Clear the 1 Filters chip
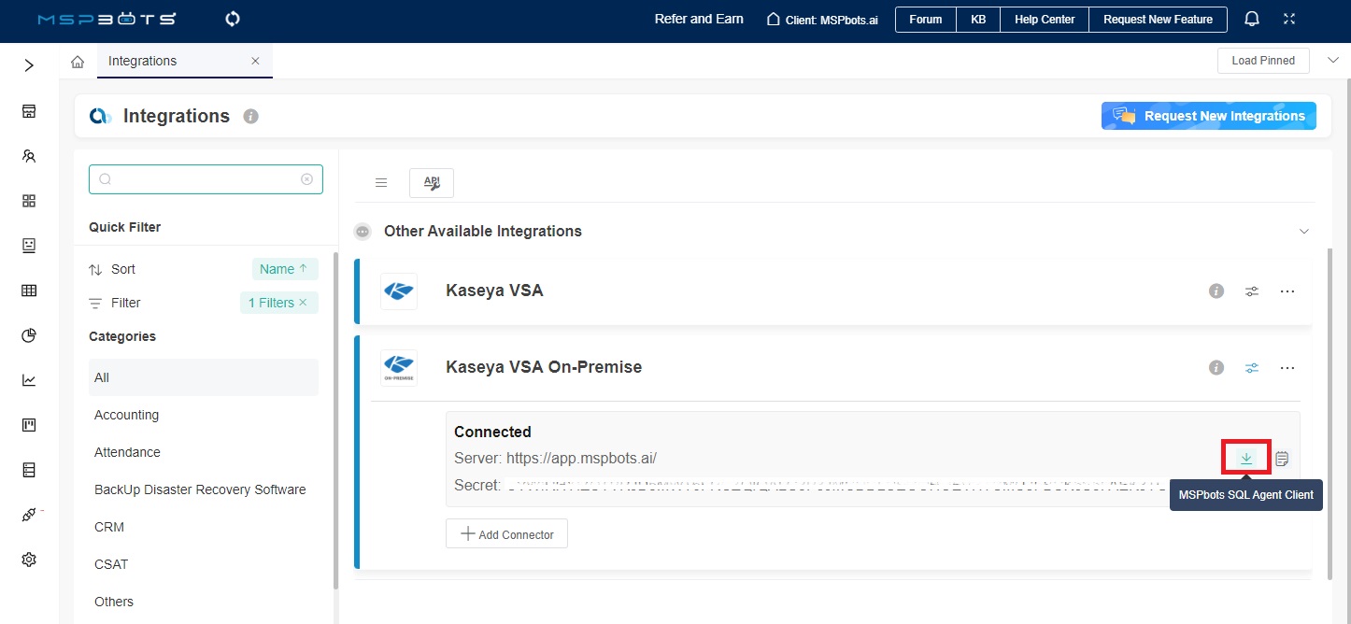 tap(303, 303)
